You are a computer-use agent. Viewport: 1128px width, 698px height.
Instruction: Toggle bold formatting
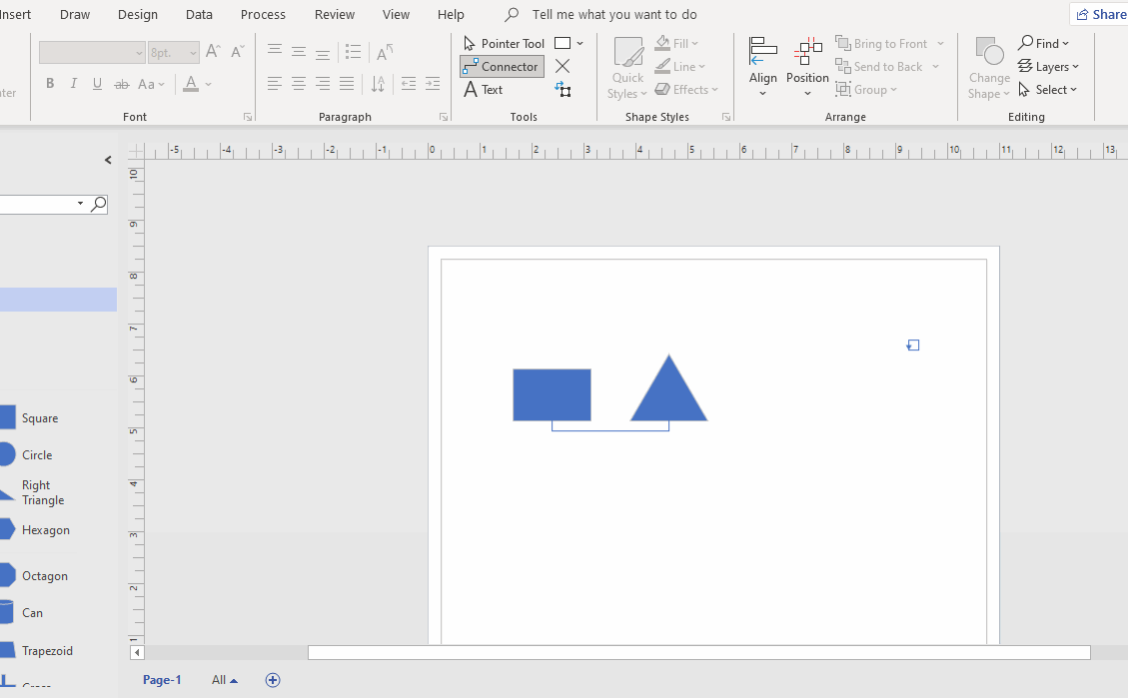pos(49,83)
